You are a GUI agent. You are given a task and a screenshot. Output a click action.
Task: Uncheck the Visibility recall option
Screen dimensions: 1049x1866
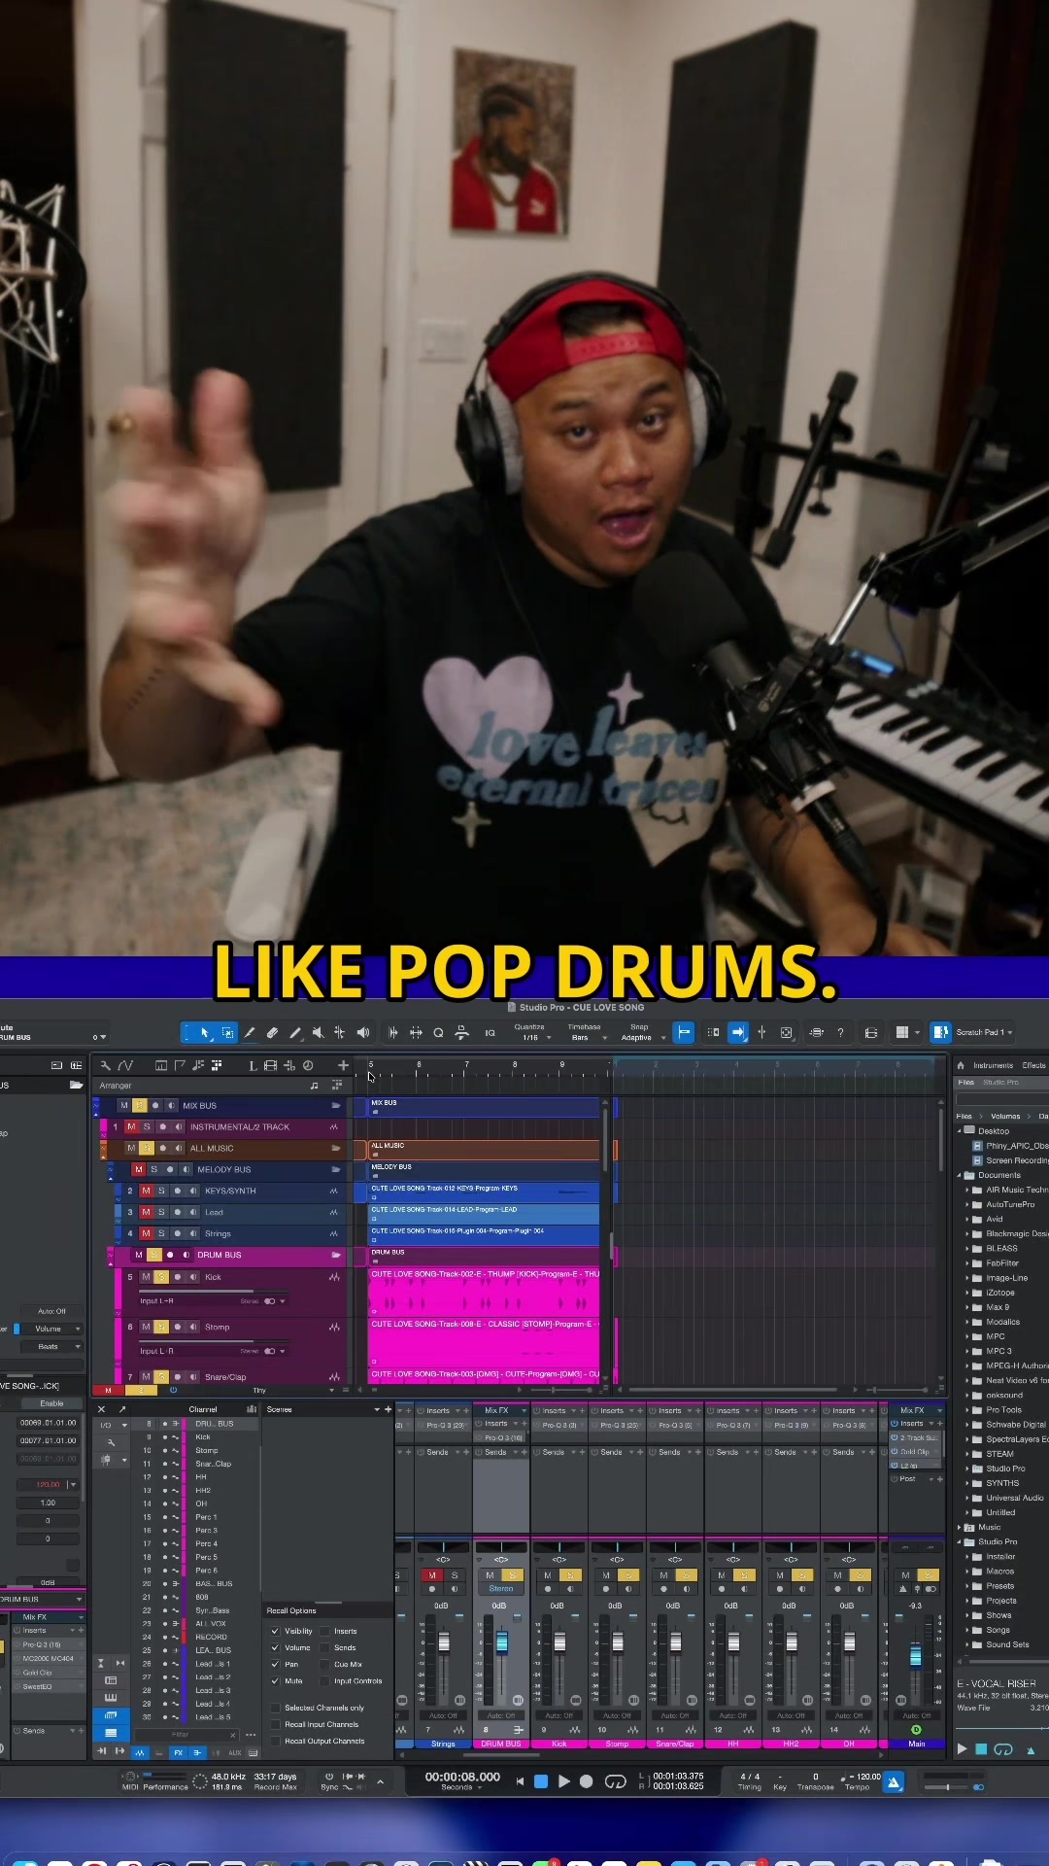(275, 1631)
